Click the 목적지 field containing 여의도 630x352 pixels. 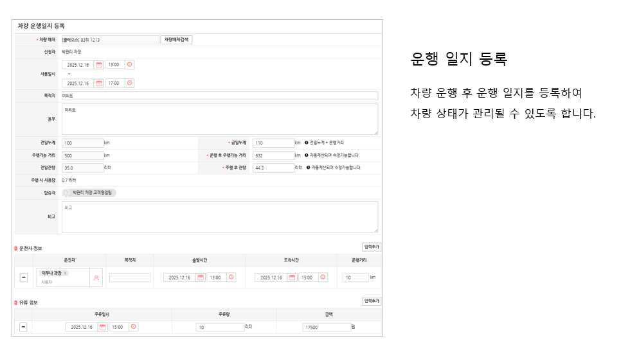219,96
